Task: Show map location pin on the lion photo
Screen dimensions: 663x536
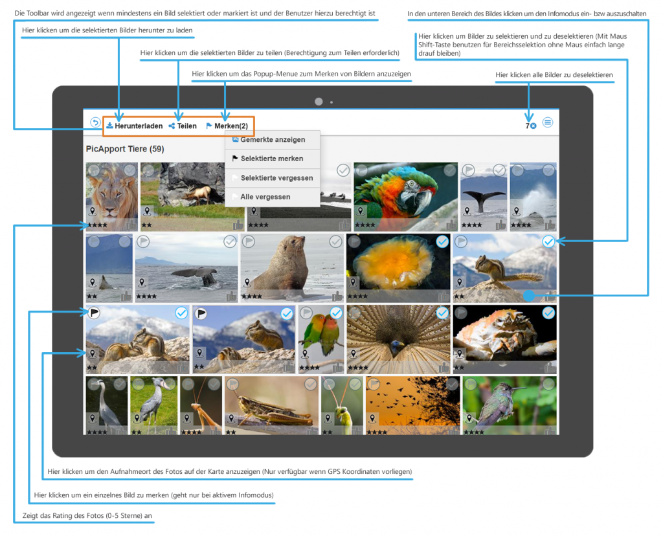Action: pos(93,211)
